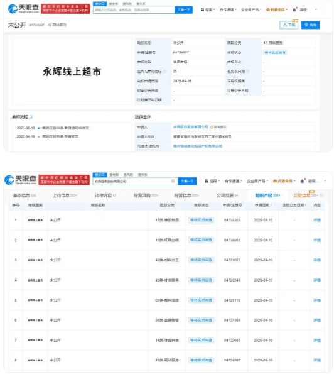Open trademark thumbnail in the 36类-金融物管 row
The height and width of the screenshot is (374, 334).
tap(35, 320)
